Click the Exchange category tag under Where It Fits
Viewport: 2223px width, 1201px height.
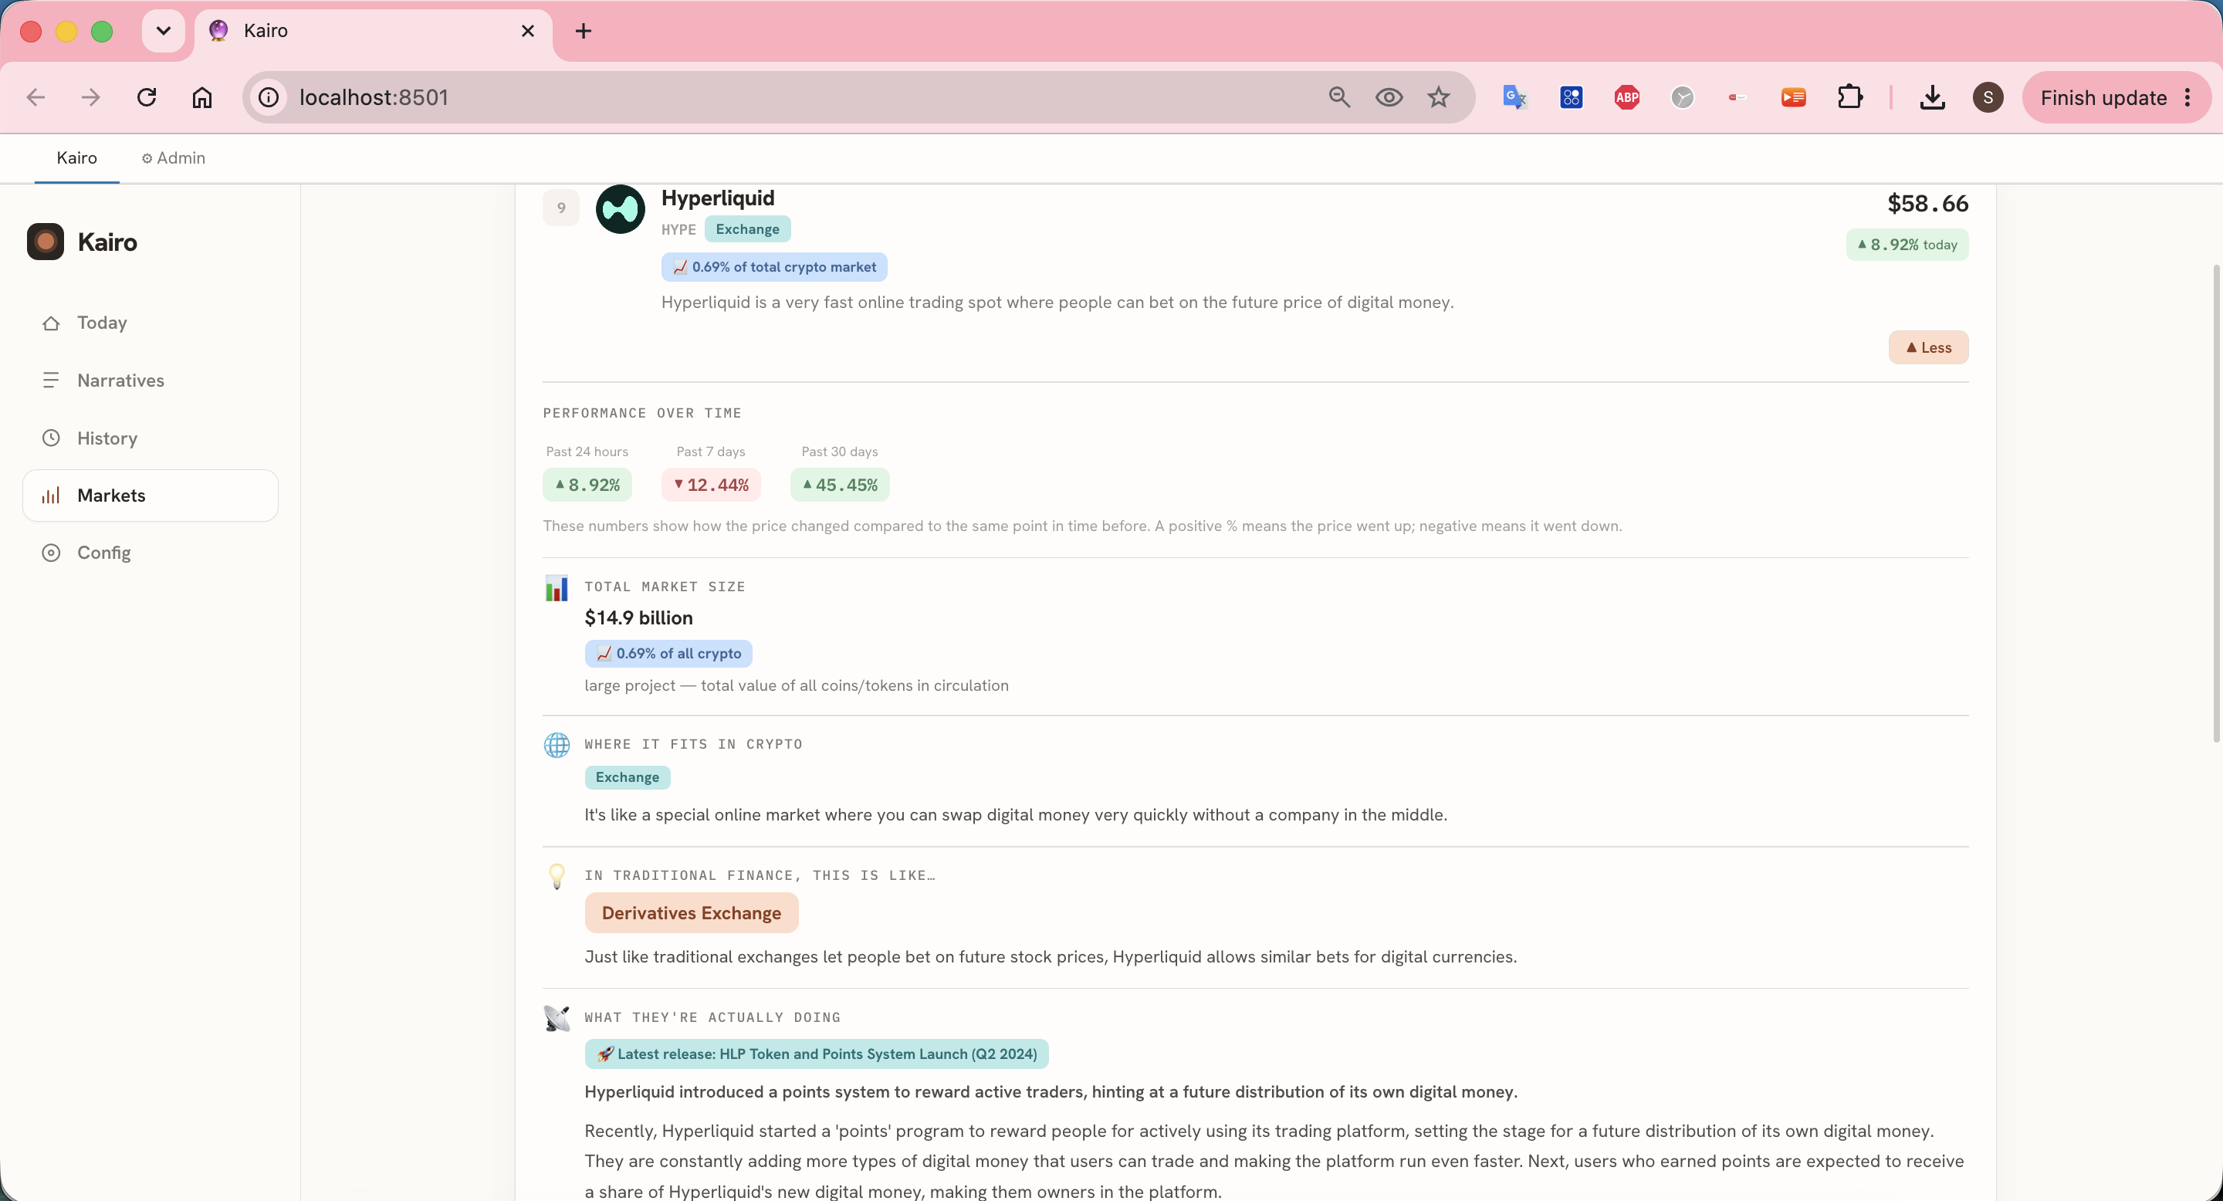(628, 777)
